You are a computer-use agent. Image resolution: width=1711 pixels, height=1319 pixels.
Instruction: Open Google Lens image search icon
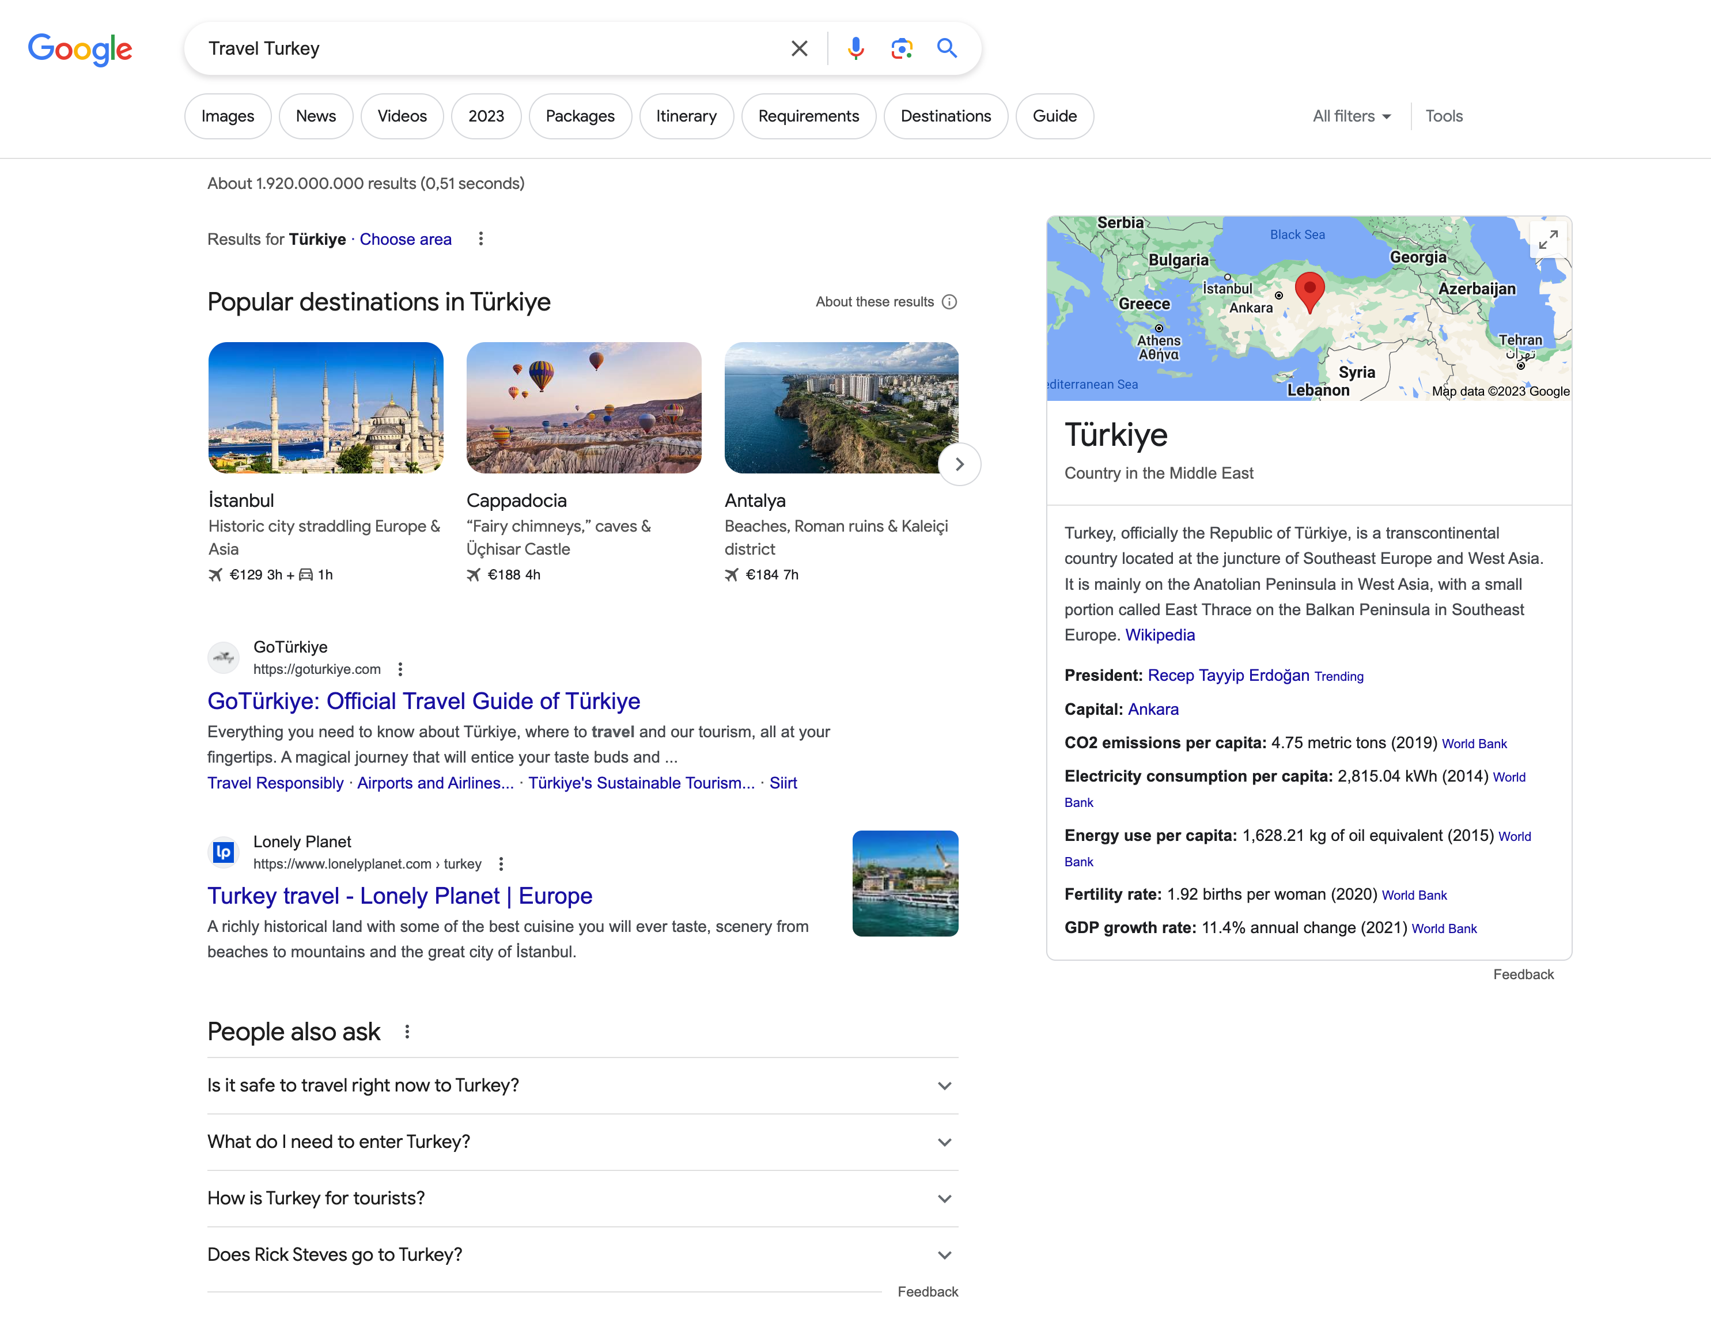[901, 48]
